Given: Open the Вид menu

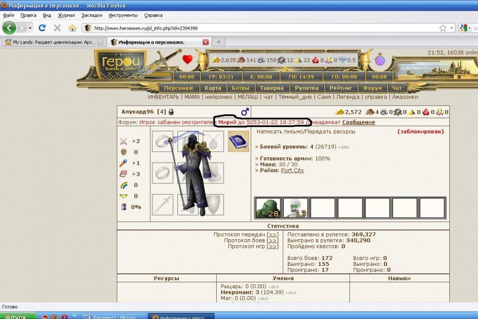Looking at the screenshot, I should (x=47, y=15).
